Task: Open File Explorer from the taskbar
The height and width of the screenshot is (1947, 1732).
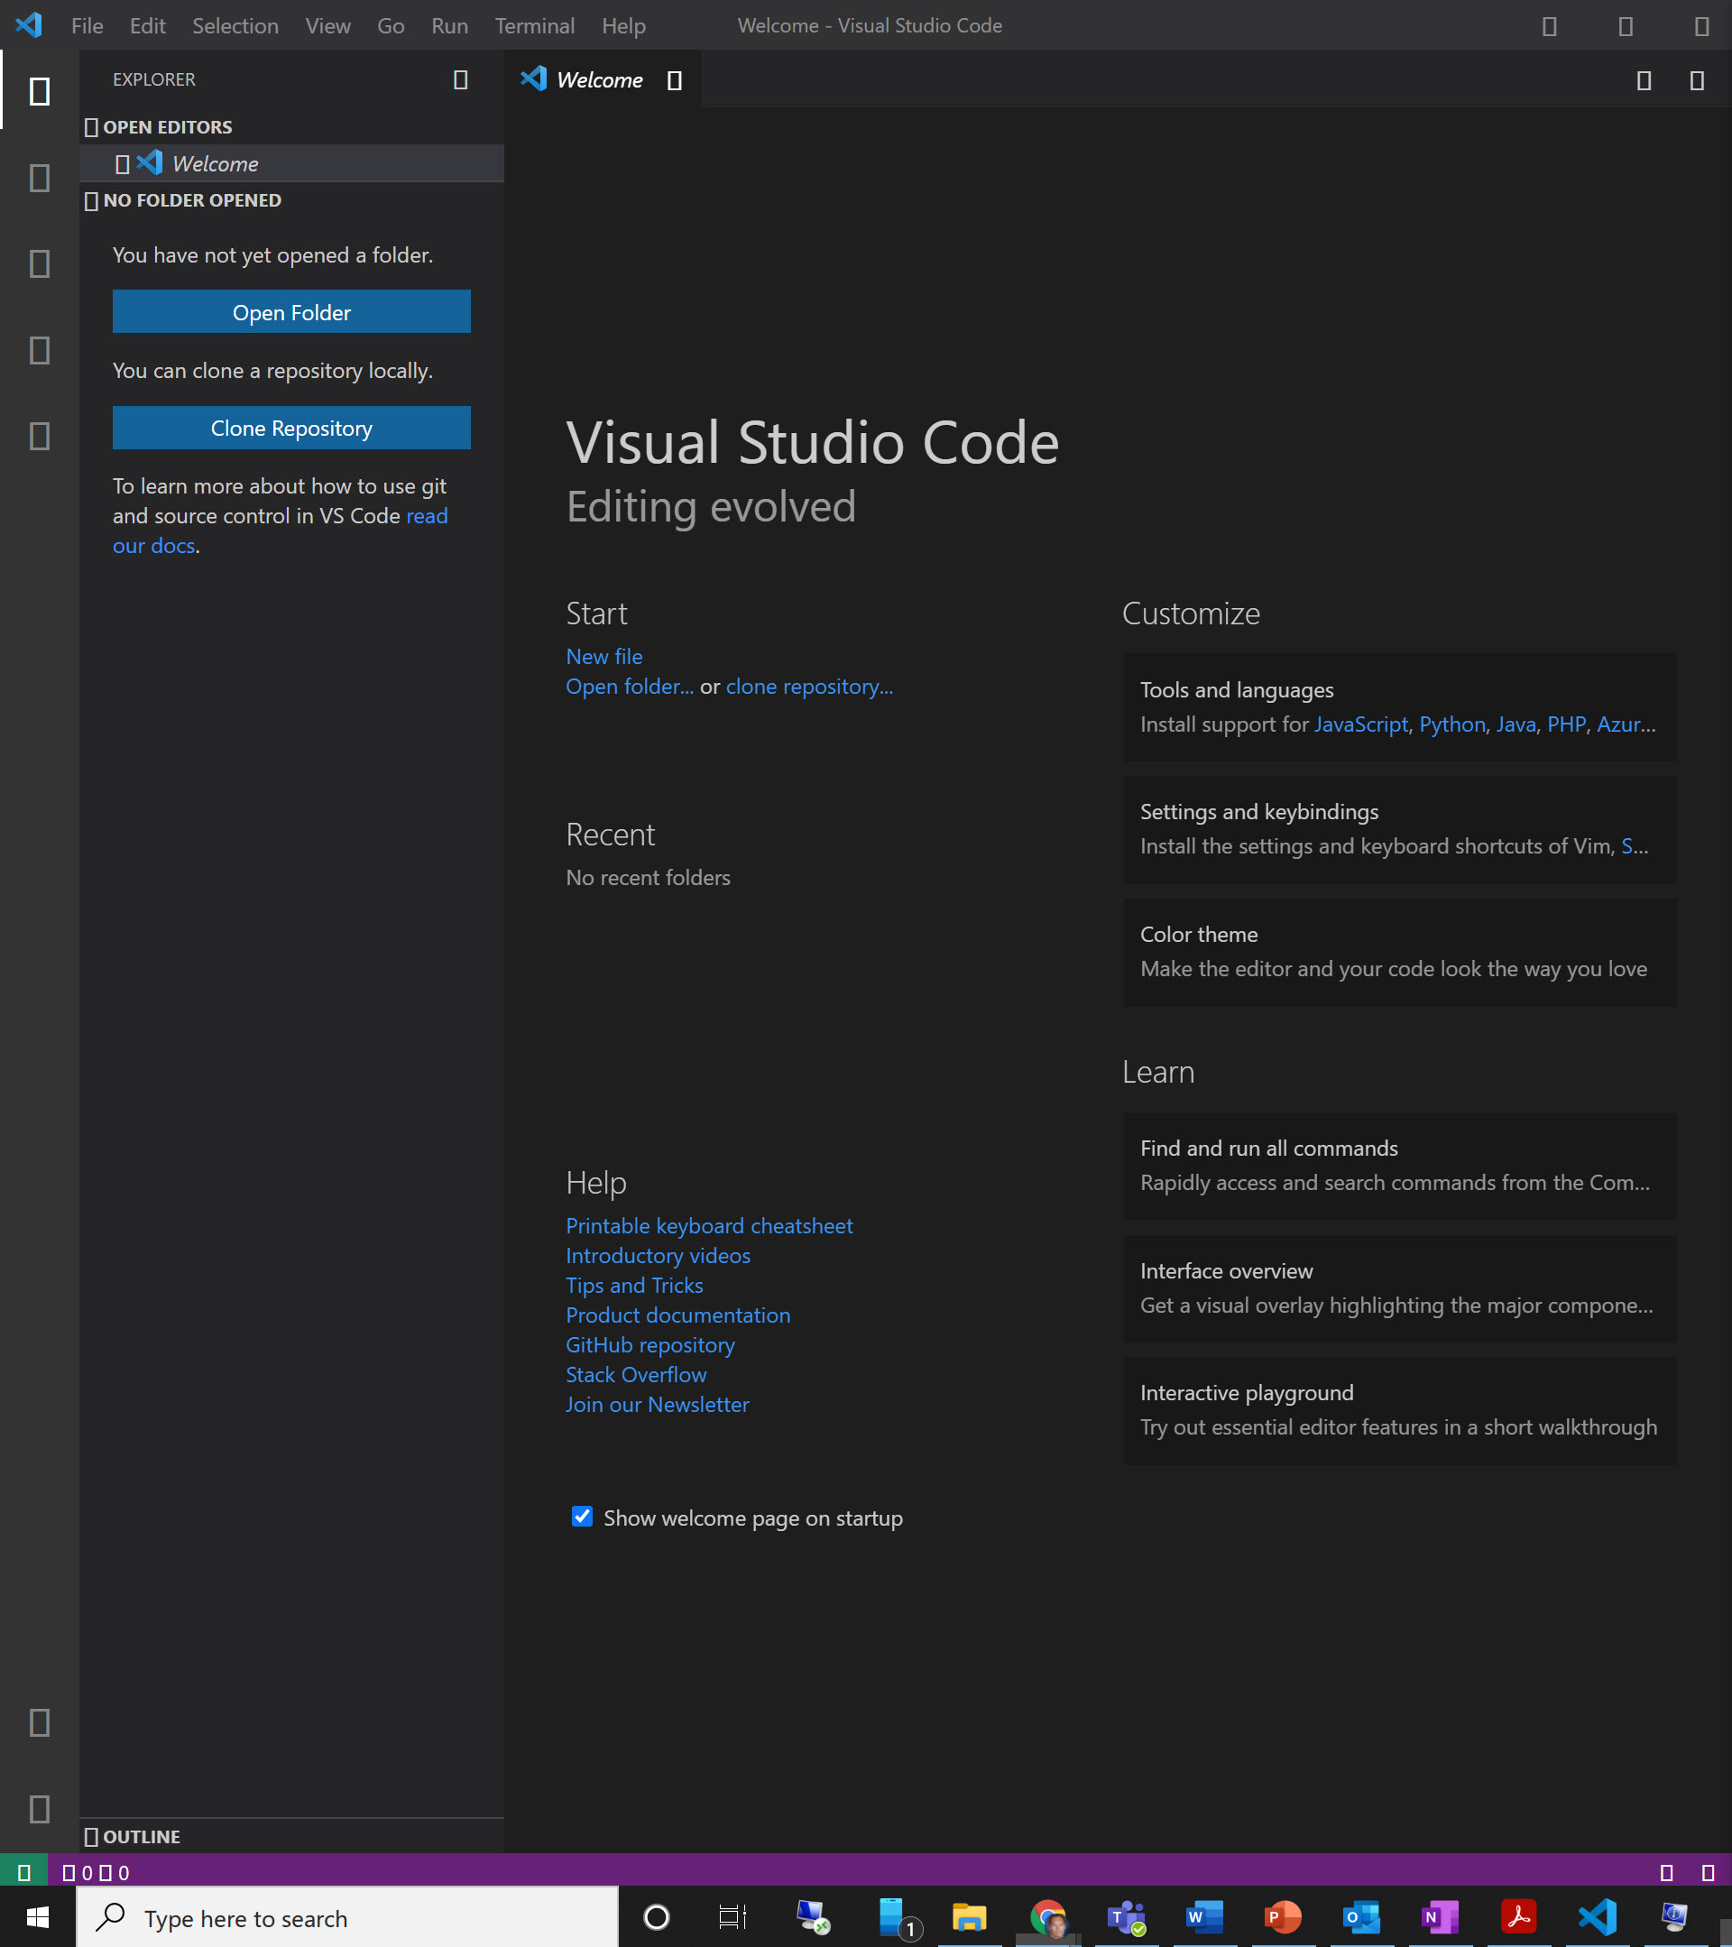Action: click(x=970, y=1916)
